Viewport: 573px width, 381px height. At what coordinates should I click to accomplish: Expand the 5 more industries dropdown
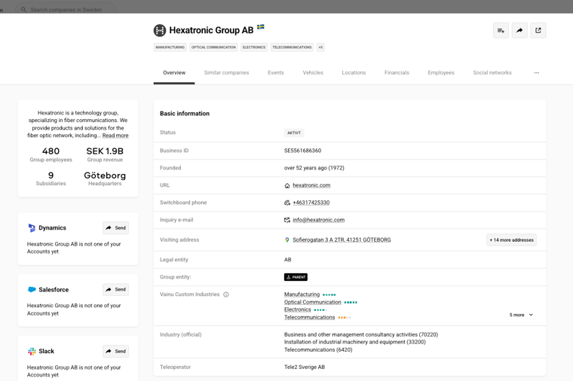(x=521, y=315)
